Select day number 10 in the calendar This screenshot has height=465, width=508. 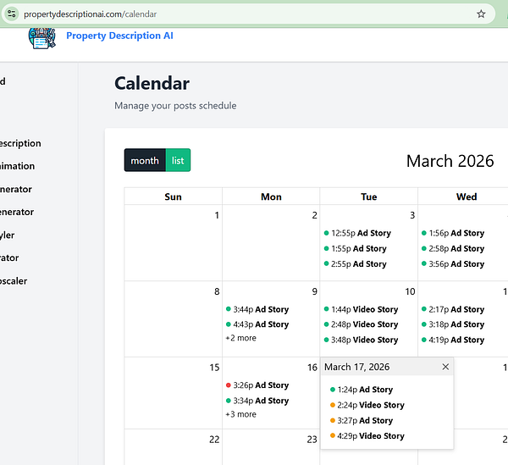[410, 291]
